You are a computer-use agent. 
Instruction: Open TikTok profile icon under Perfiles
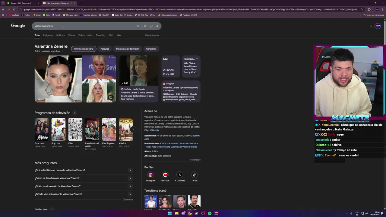click(x=194, y=175)
